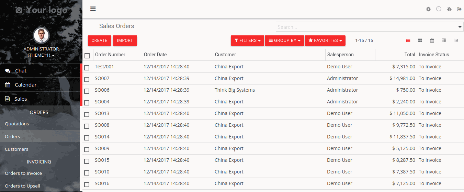Click the Chat speech bubble icon
The image size is (464, 192).
(x=8, y=71)
